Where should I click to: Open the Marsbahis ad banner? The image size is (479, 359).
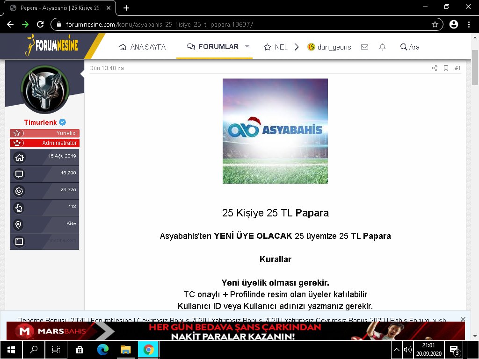tap(236, 331)
